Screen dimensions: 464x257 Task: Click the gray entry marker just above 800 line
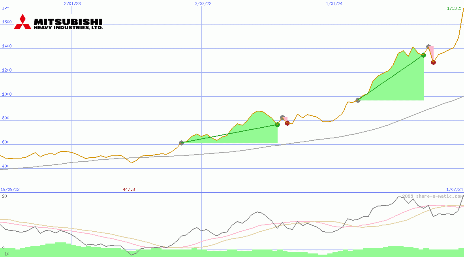[x=282, y=118]
